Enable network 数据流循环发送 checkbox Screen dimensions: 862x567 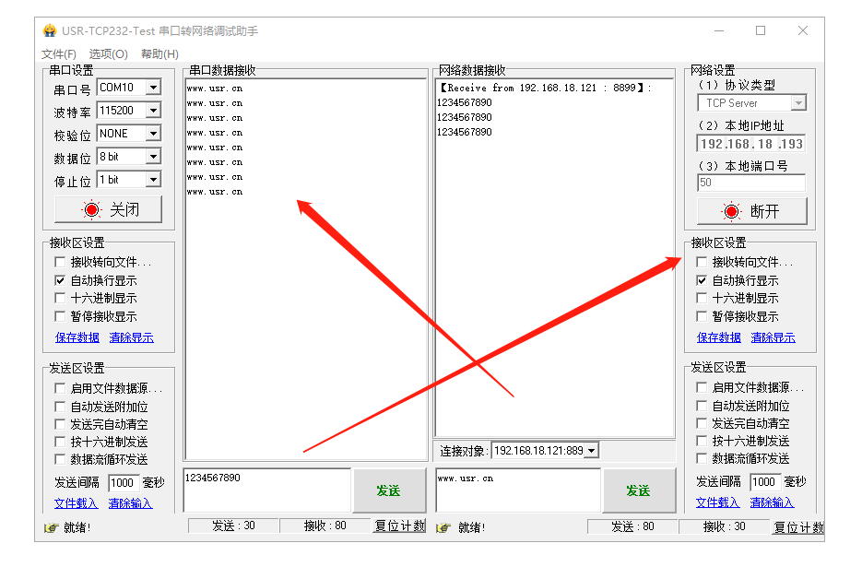point(702,458)
